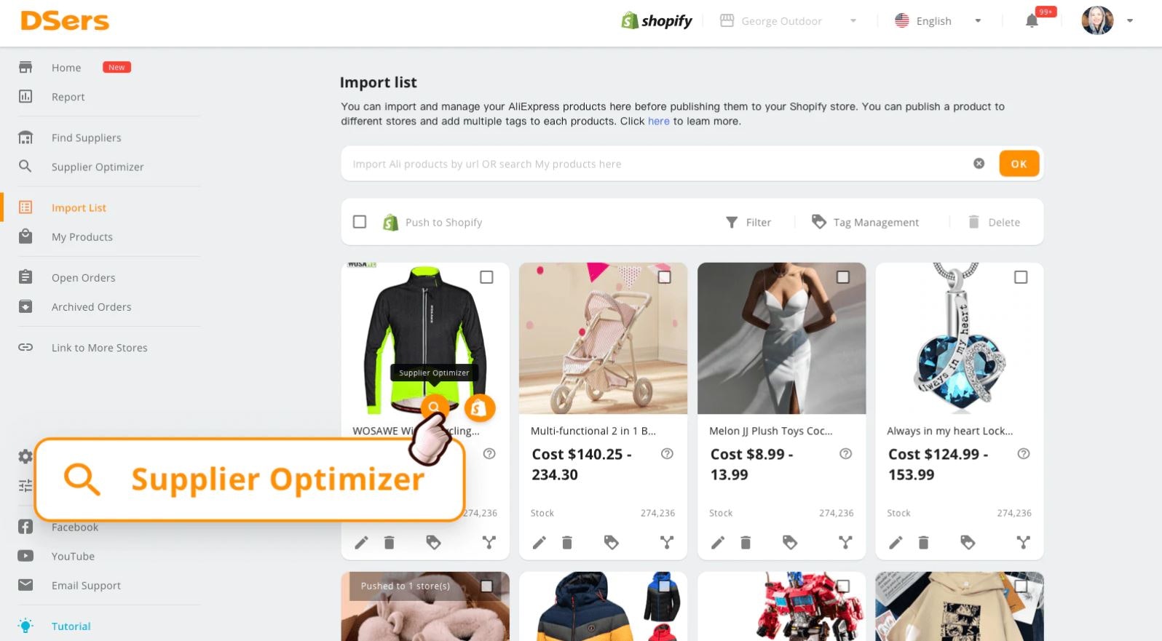Open the English language dropdown
This screenshot has height=641, width=1162.
(978, 21)
